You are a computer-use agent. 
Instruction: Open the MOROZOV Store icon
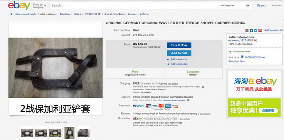point(242,57)
